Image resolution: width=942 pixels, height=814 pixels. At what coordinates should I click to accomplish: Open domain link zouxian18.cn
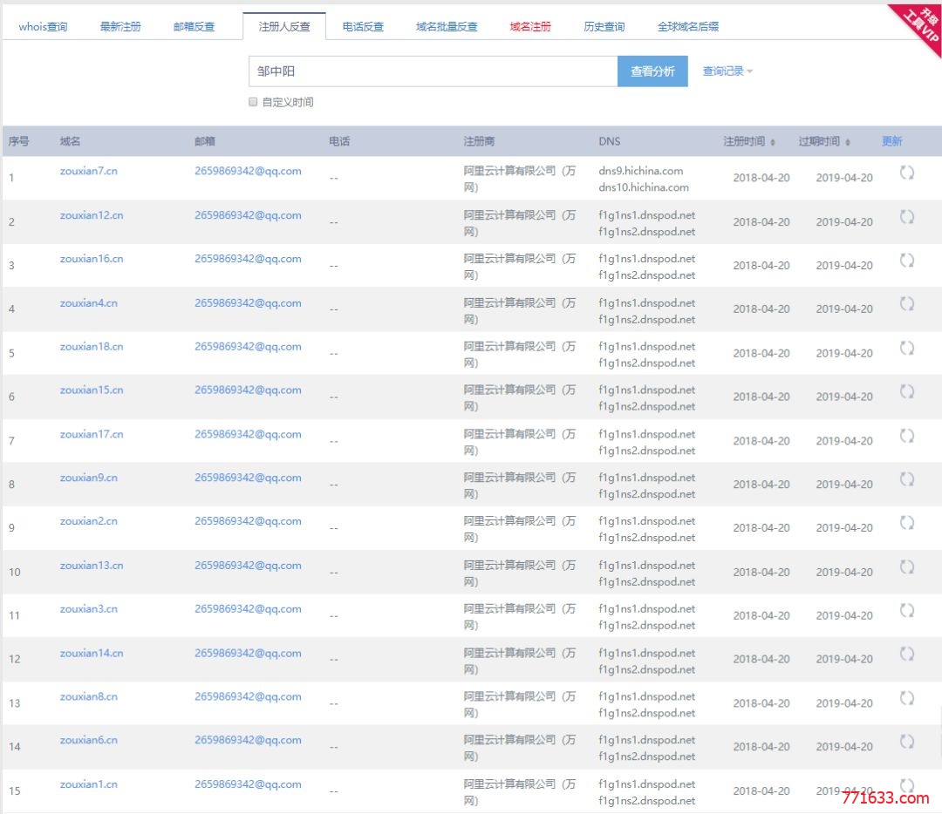pos(92,346)
